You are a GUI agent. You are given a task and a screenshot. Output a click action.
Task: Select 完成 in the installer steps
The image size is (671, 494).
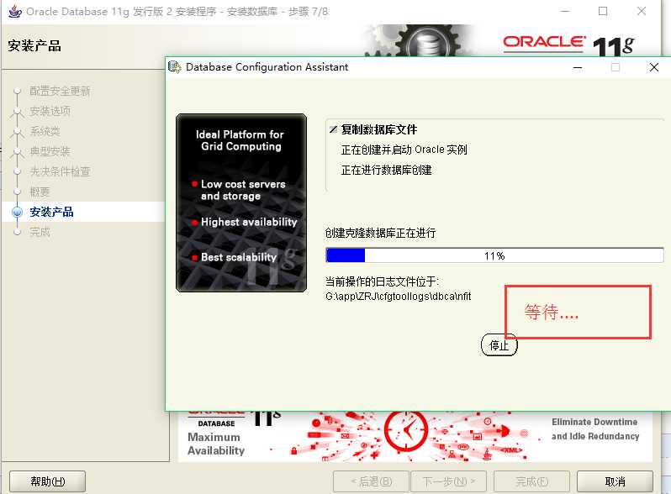[x=40, y=232]
